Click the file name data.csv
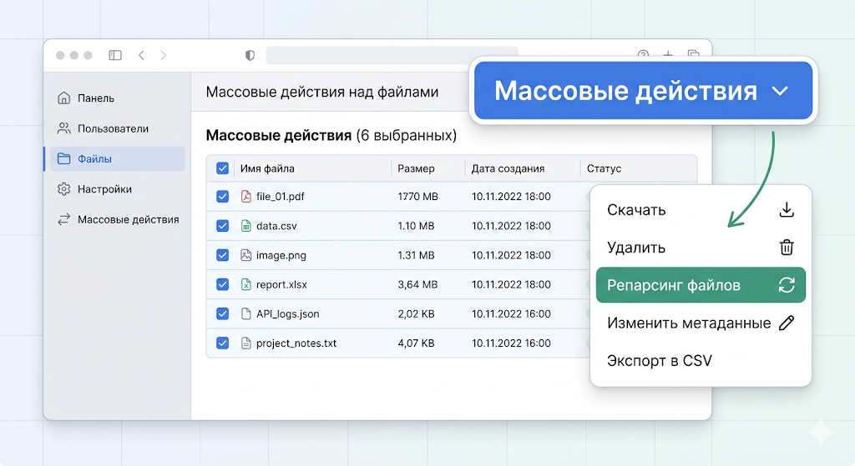855x466 pixels. (276, 226)
